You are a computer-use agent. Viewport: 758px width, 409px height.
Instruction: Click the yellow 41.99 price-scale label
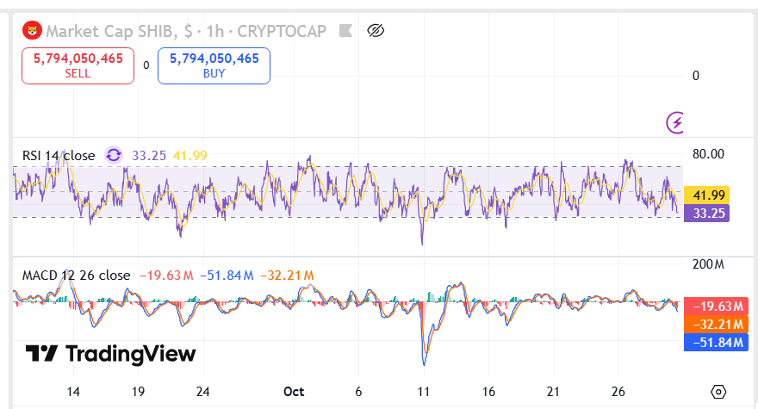[x=706, y=195]
